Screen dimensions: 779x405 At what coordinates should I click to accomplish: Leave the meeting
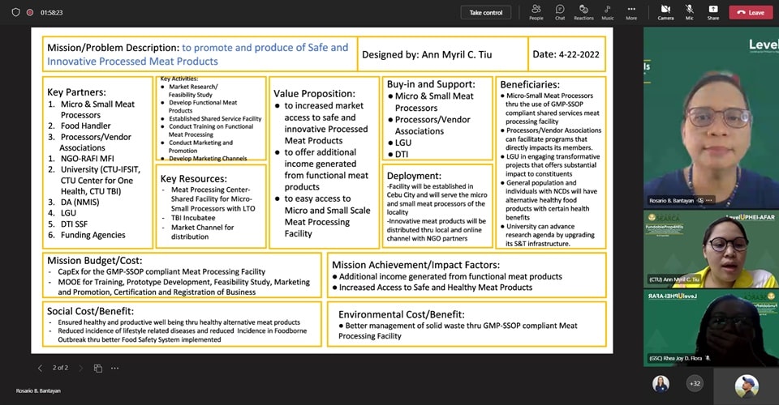point(751,12)
